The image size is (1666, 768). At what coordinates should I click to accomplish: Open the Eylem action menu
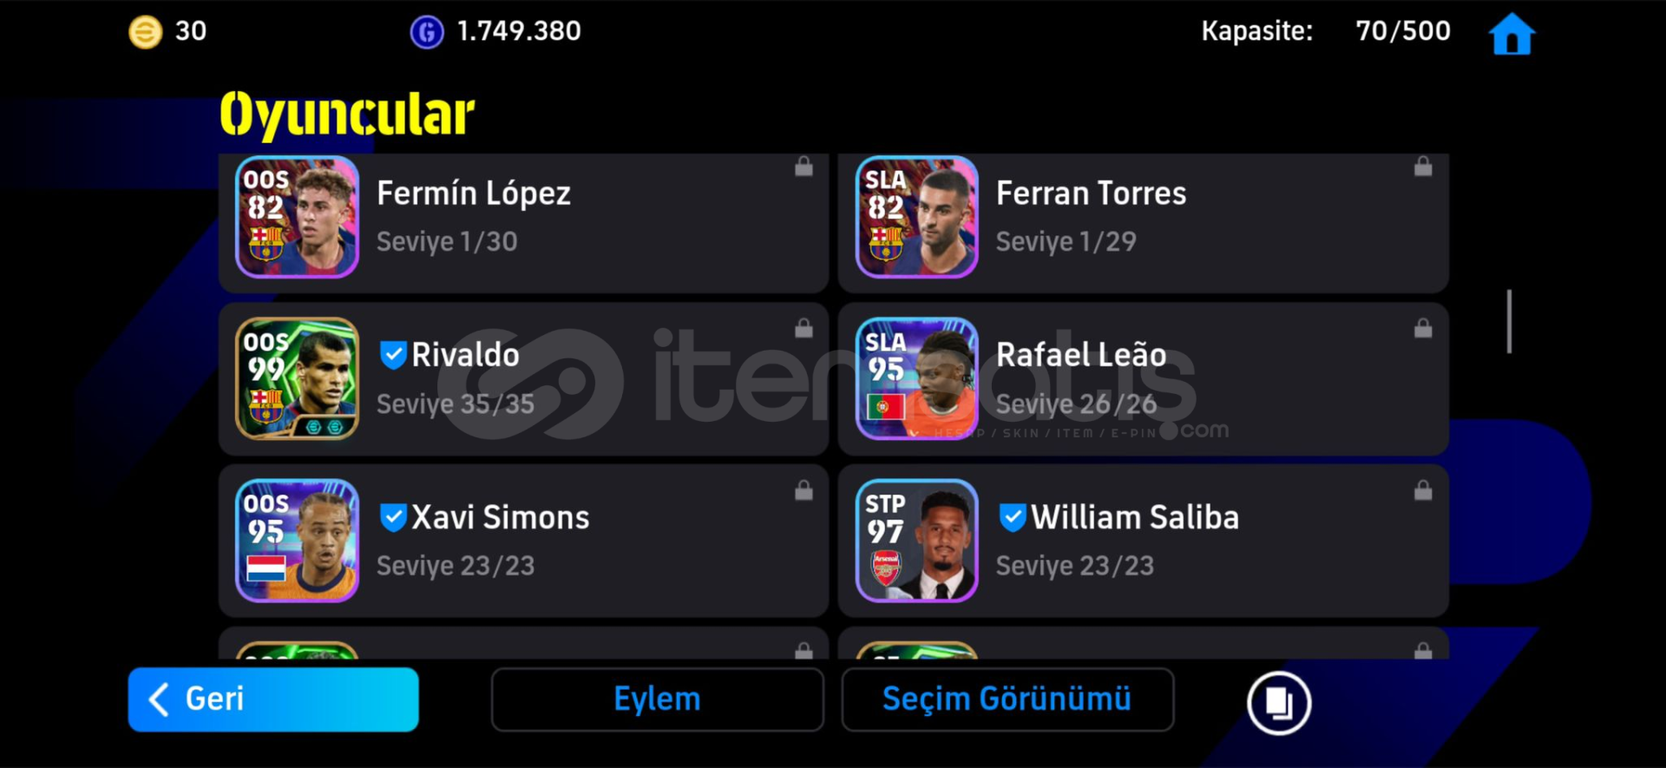coord(657,699)
